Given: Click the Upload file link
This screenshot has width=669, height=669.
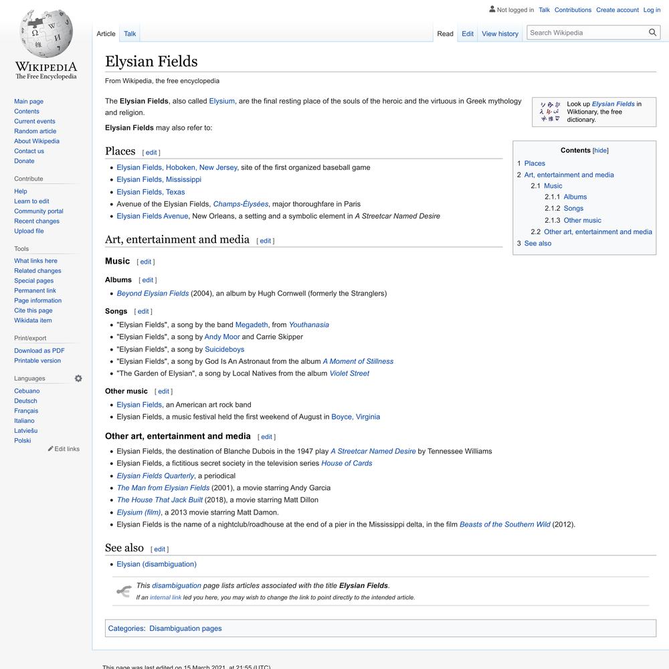Looking at the screenshot, I should click(x=29, y=231).
